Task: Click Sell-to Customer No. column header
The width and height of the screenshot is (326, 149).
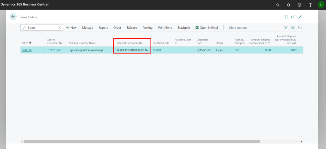Action: pos(55,41)
